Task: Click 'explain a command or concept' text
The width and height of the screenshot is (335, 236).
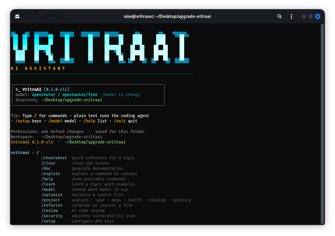Action: pyautogui.click(x=105, y=174)
